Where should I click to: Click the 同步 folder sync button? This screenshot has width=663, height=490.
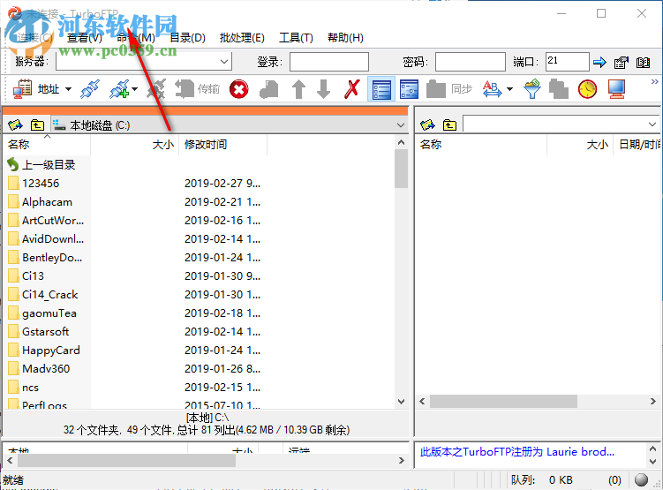[448, 89]
